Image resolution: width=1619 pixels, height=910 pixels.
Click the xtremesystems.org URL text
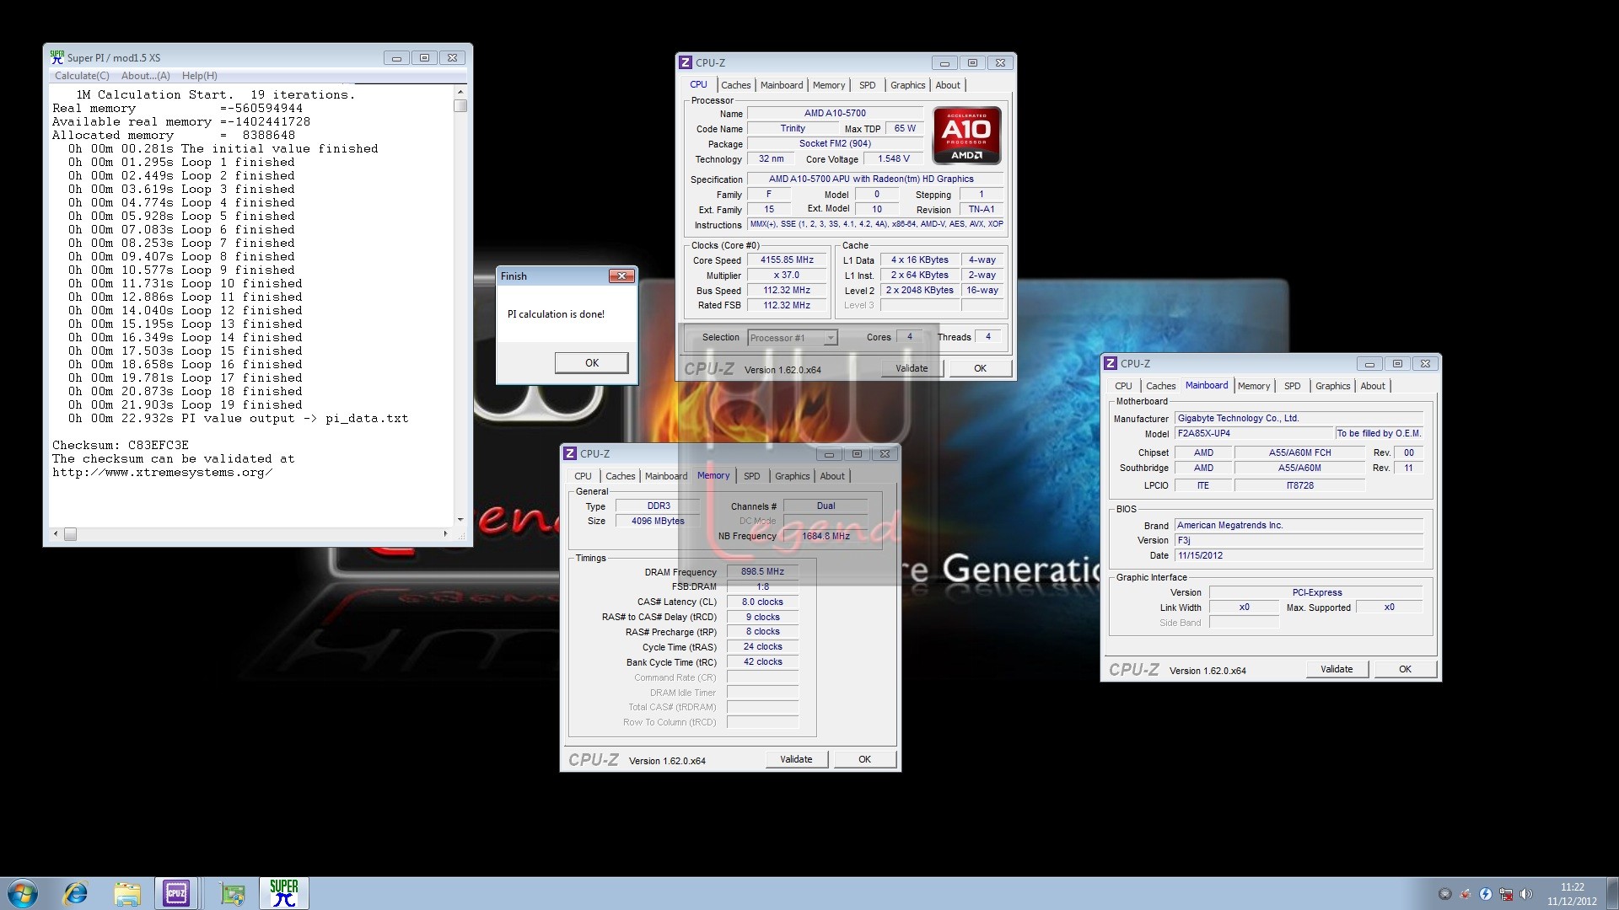coord(162,472)
